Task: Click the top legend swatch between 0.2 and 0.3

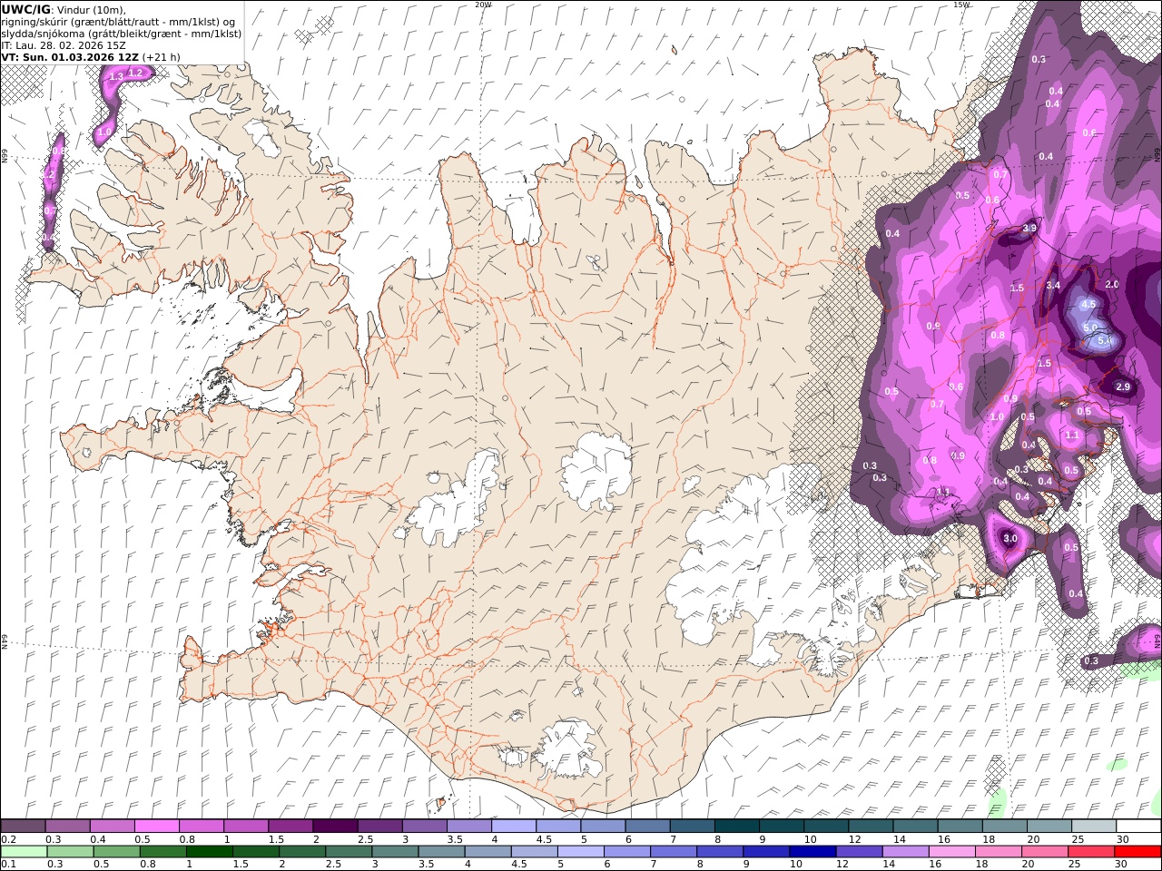Action: tap(24, 827)
